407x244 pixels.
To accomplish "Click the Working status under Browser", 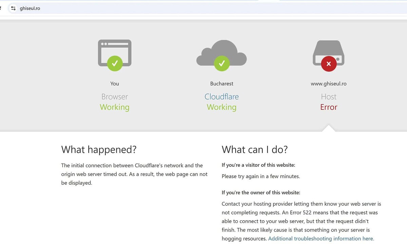I will pos(115,107).
